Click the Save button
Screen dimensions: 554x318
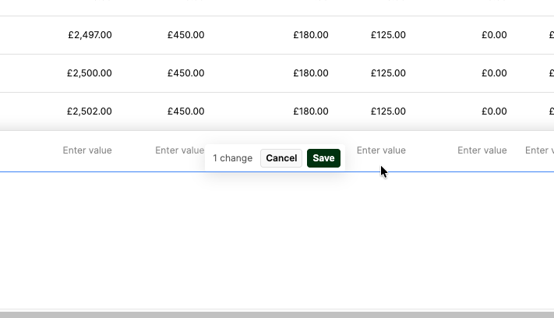pos(323,158)
